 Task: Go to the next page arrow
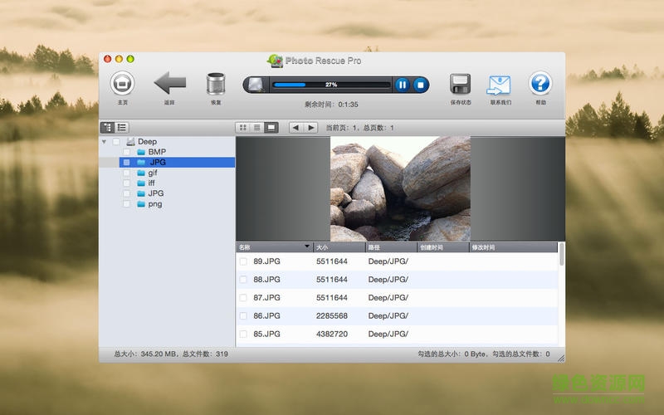tap(310, 128)
